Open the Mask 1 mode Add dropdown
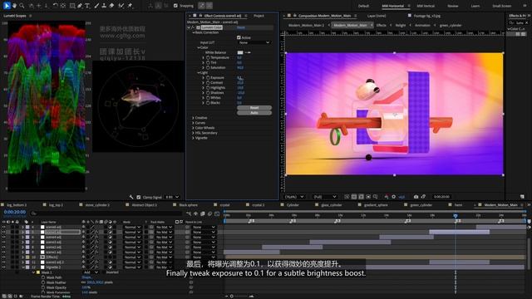This screenshot has height=299, width=532. (91, 272)
